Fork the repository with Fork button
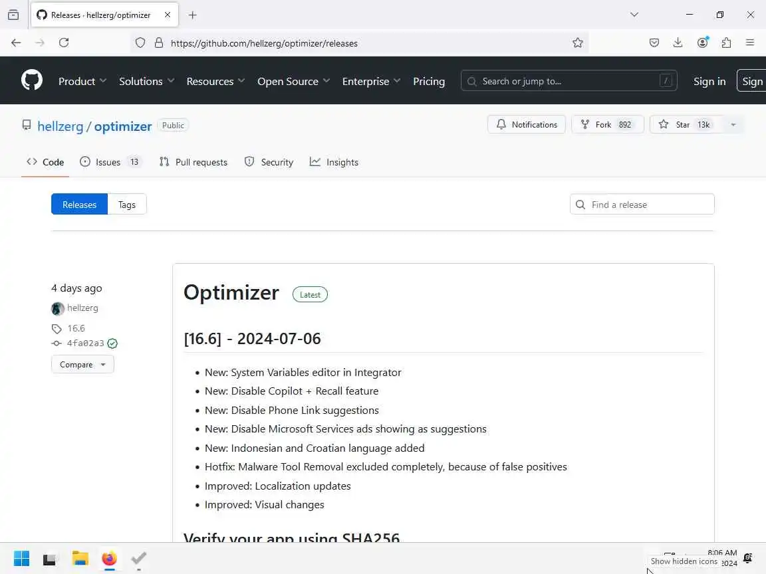This screenshot has width=766, height=574. (x=608, y=124)
